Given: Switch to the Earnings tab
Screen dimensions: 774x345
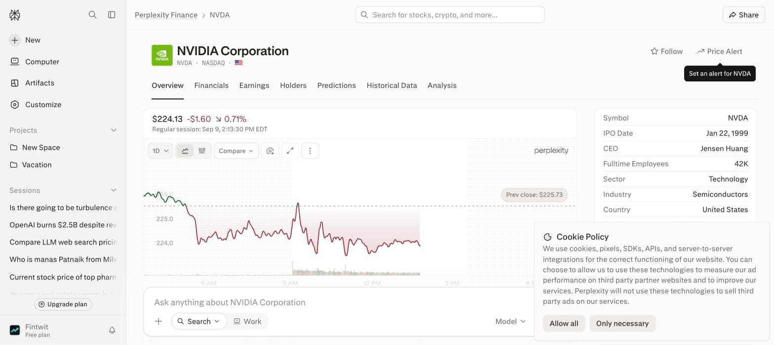Looking at the screenshot, I should click(254, 85).
